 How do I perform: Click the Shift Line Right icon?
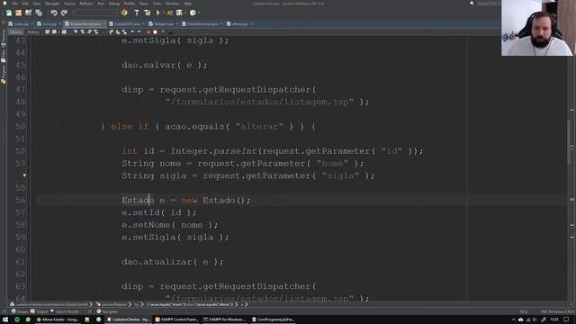pos(139,32)
